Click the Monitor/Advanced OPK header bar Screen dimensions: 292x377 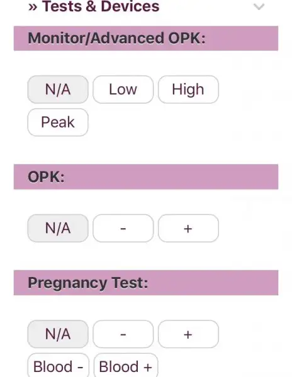146,38
